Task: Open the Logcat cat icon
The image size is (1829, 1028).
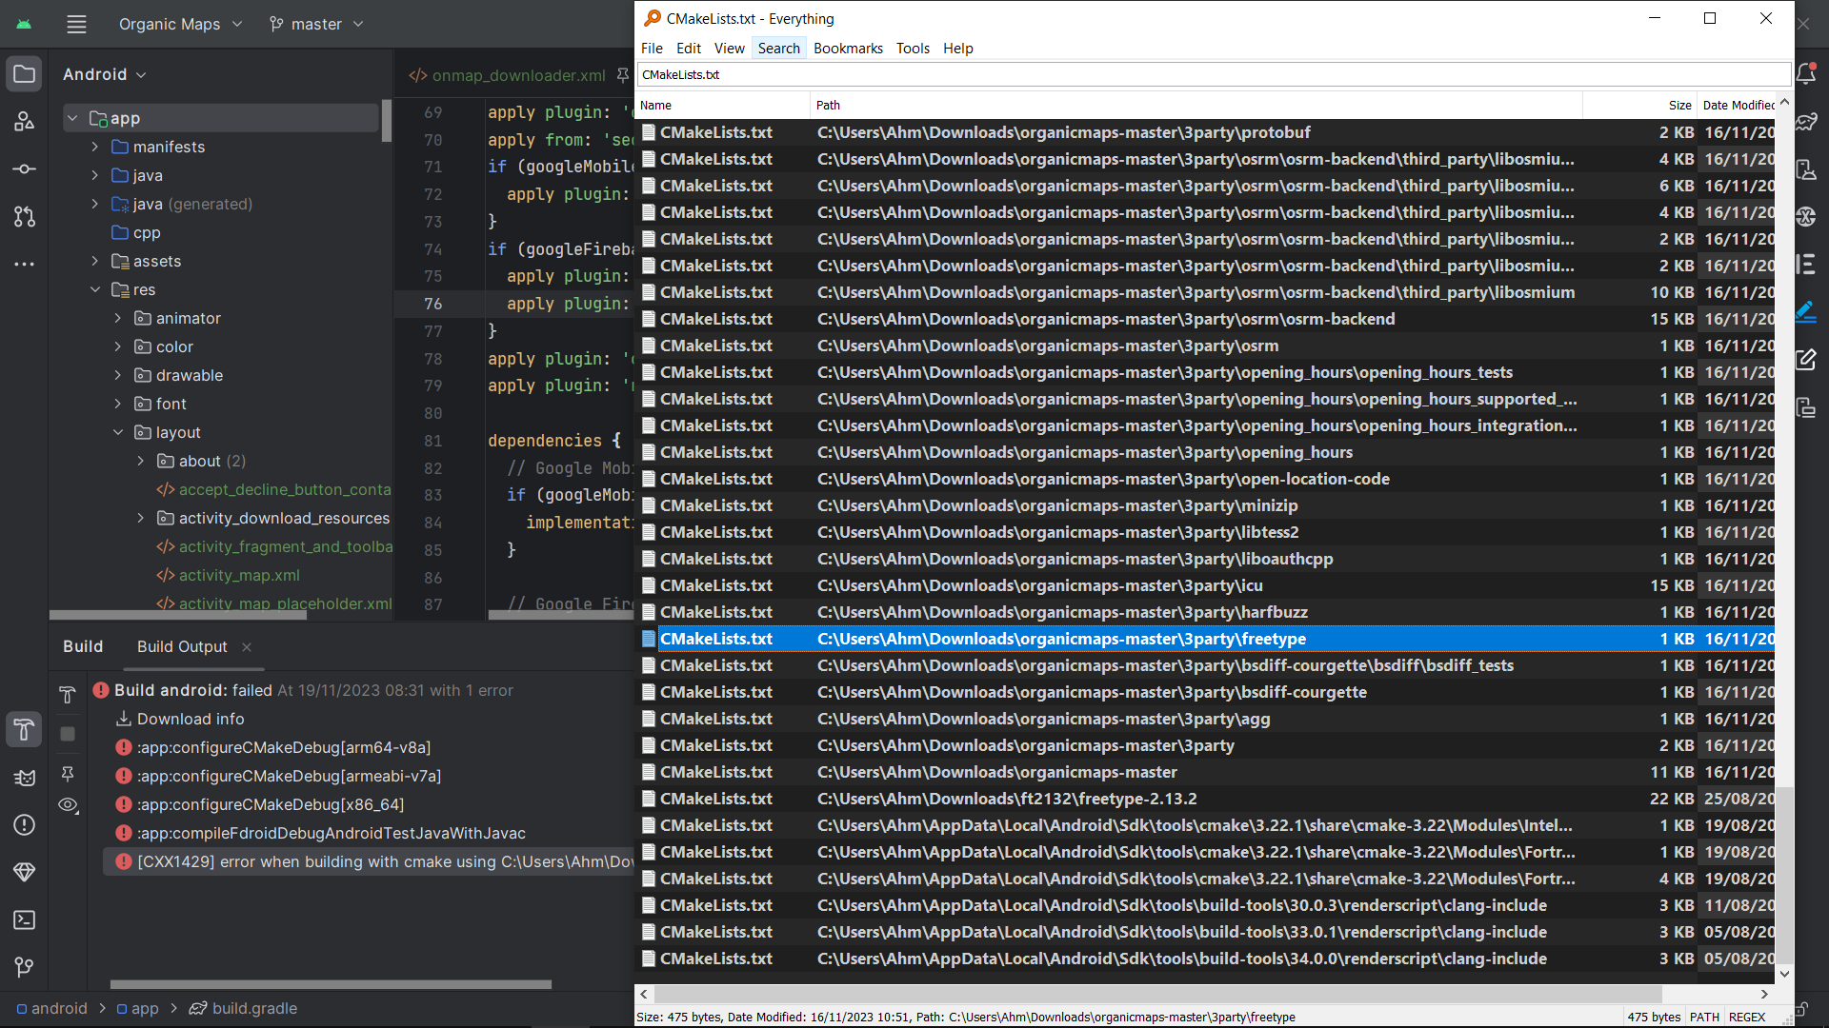Action: tap(24, 778)
